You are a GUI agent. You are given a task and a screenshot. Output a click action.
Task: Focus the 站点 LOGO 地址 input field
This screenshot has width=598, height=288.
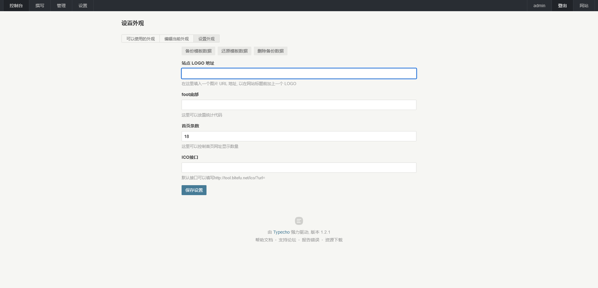(x=299, y=74)
